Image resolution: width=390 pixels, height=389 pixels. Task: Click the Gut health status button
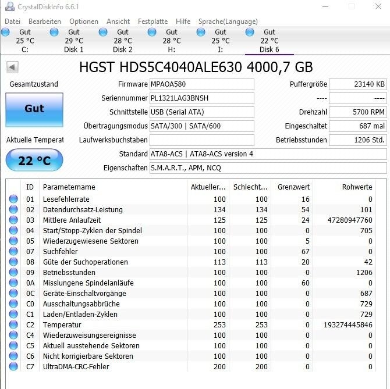(x=34, y=110)
